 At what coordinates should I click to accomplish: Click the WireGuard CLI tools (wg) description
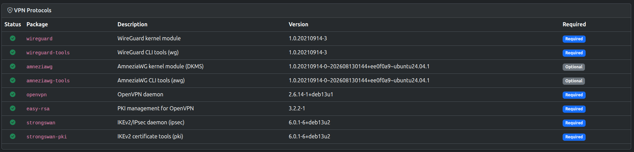[148, 53]
